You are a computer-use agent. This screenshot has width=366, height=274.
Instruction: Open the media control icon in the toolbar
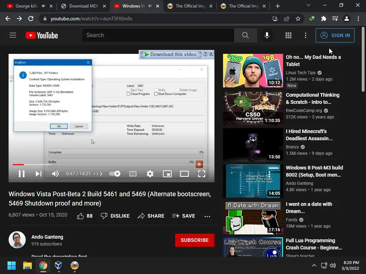pyautogui.click(x=335, y=19)
